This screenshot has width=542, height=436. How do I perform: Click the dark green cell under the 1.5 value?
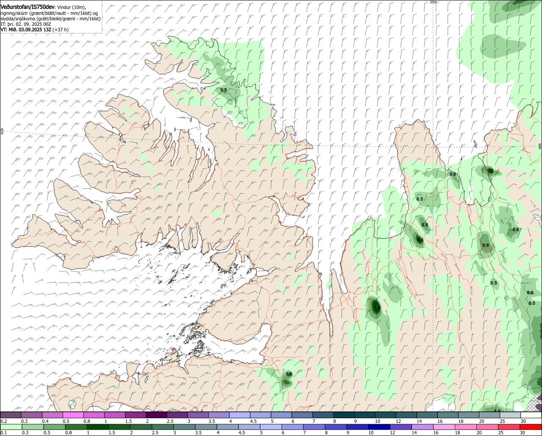pos(376,308)
